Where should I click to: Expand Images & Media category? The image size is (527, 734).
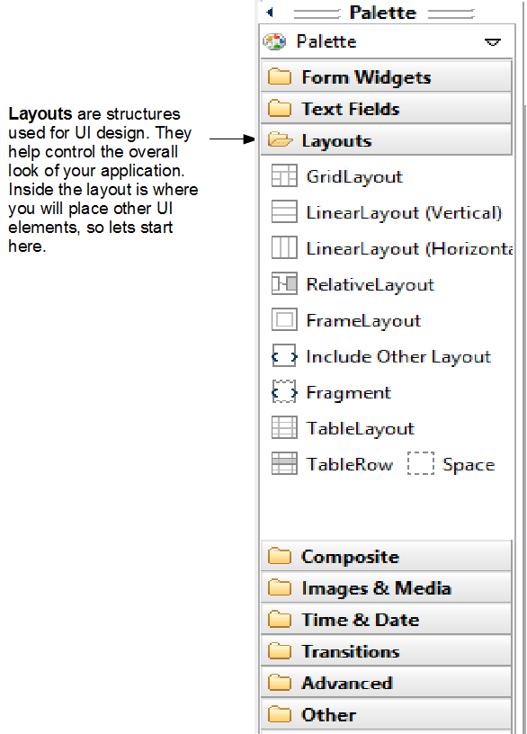tap(386, 587)
